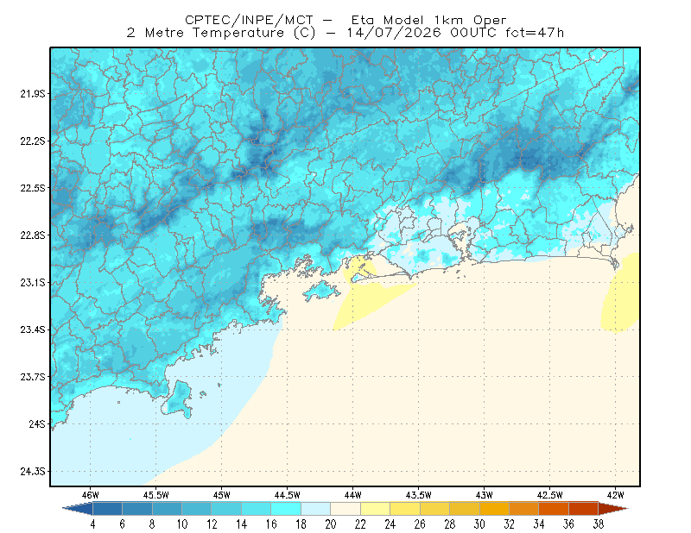
Task: Click the legend swatch between 26 and 28
Action: 435,509
